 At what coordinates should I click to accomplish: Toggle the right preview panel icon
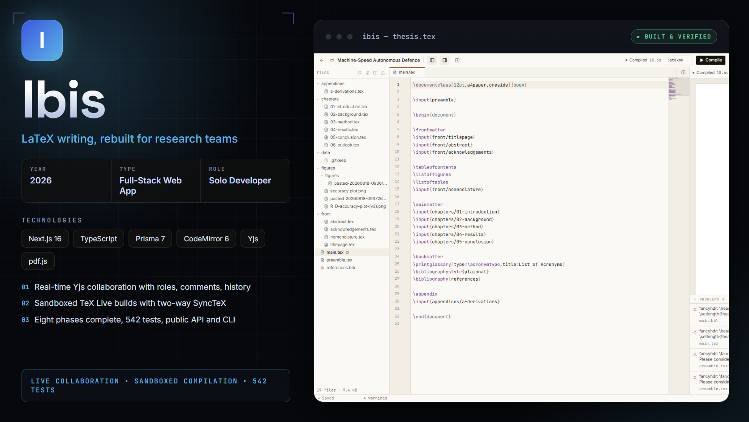point(445,60)
